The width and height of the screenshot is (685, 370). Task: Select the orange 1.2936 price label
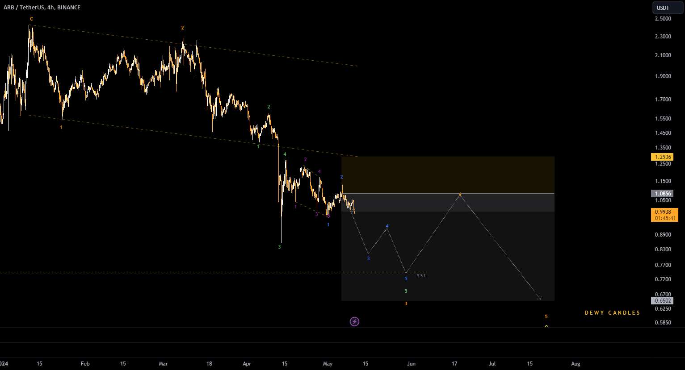point(662,157)
